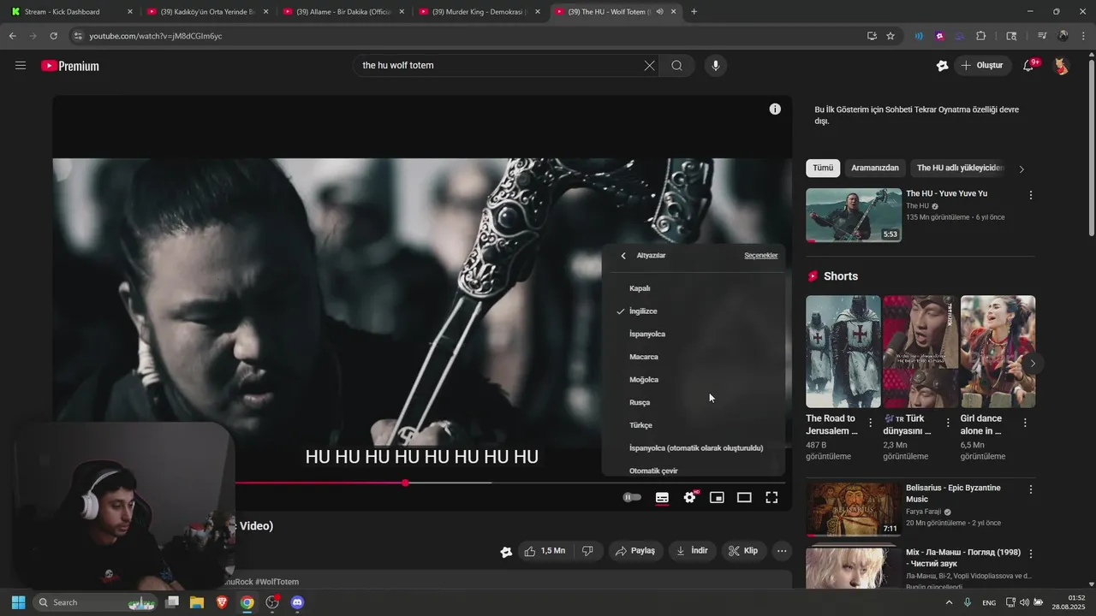Switch to Allame - Bir Dakika tab
The width and height of the screenshot is (1096, 616).
[343, 12]
